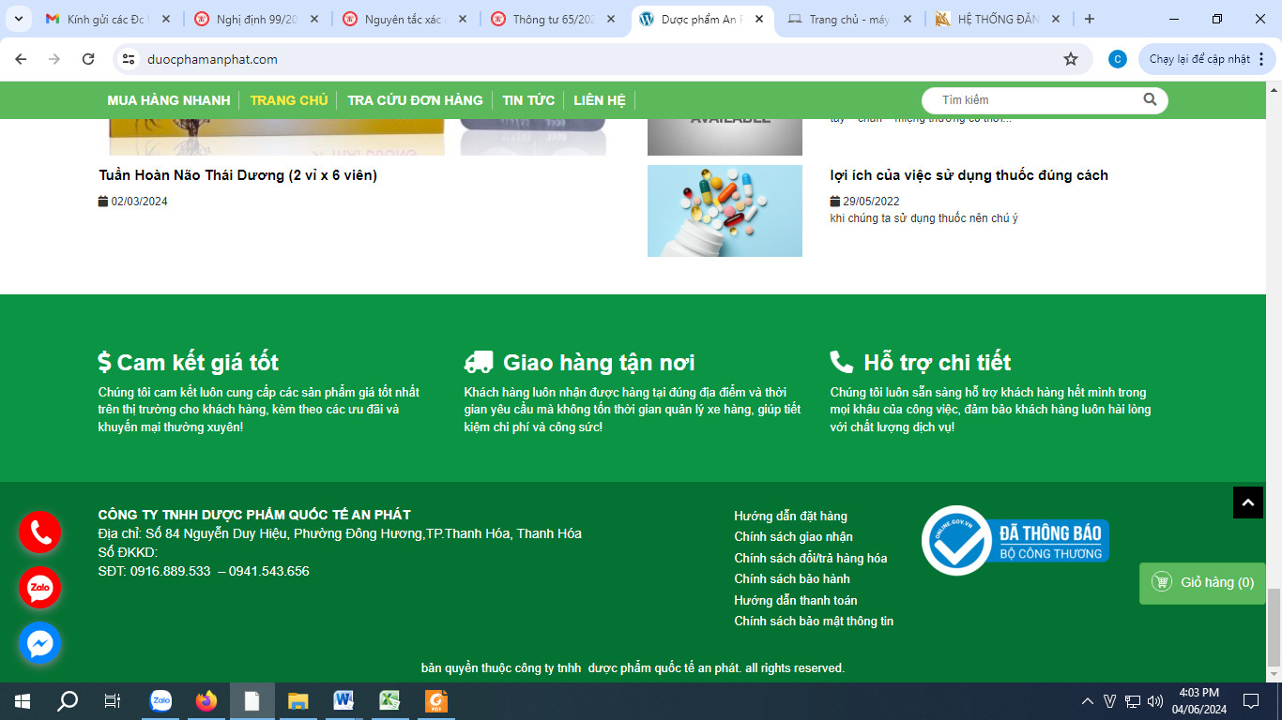Screen dimensions: 1282x720
Task: Open the tab search dropdown arrow
Action: pyautogui.click(x=20, y=19)
